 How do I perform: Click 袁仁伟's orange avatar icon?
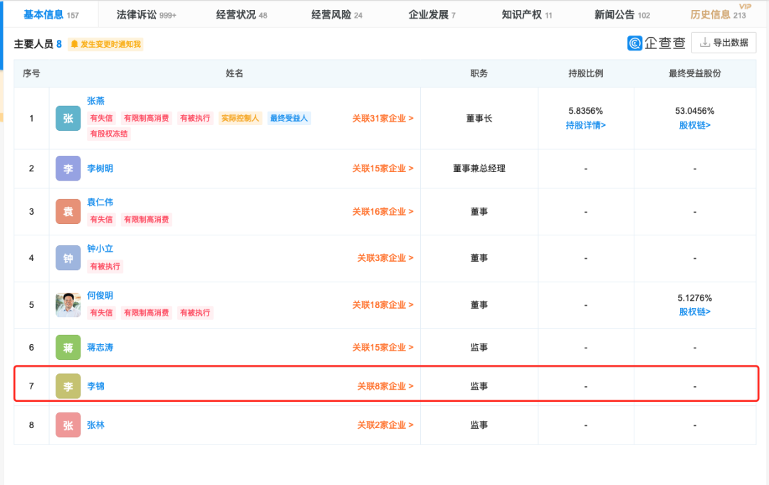pos(68,211)
